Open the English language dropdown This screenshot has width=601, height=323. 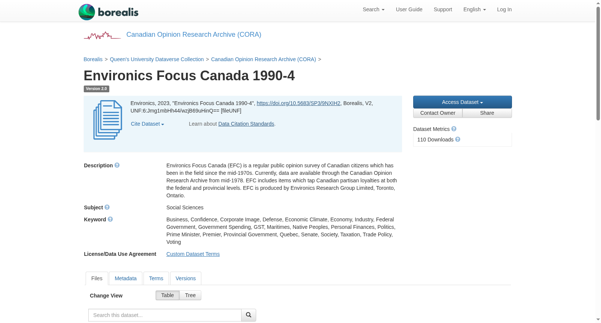pyautogui.click(x=474, y=9)
